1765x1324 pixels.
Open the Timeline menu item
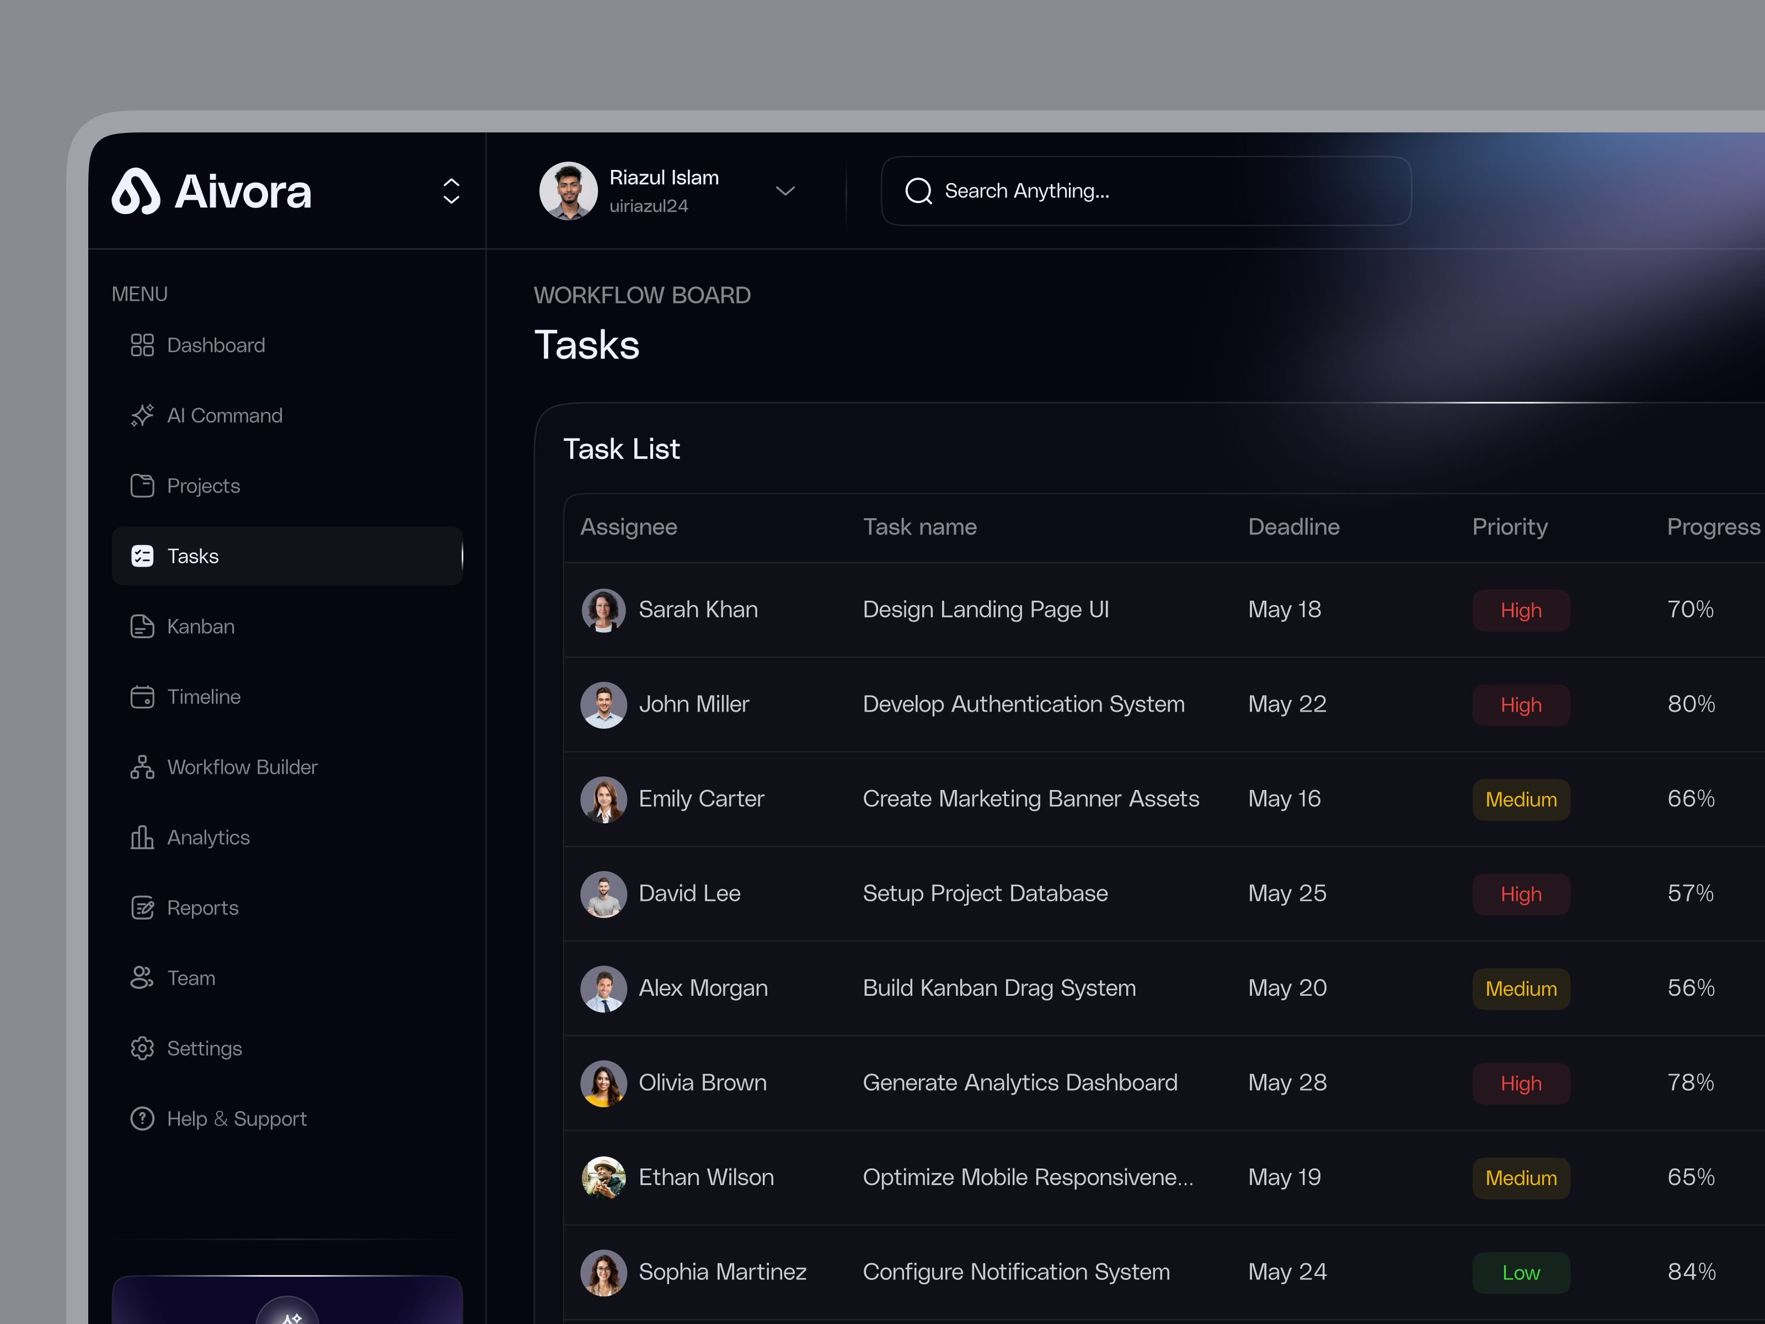[x=287, y=697]
